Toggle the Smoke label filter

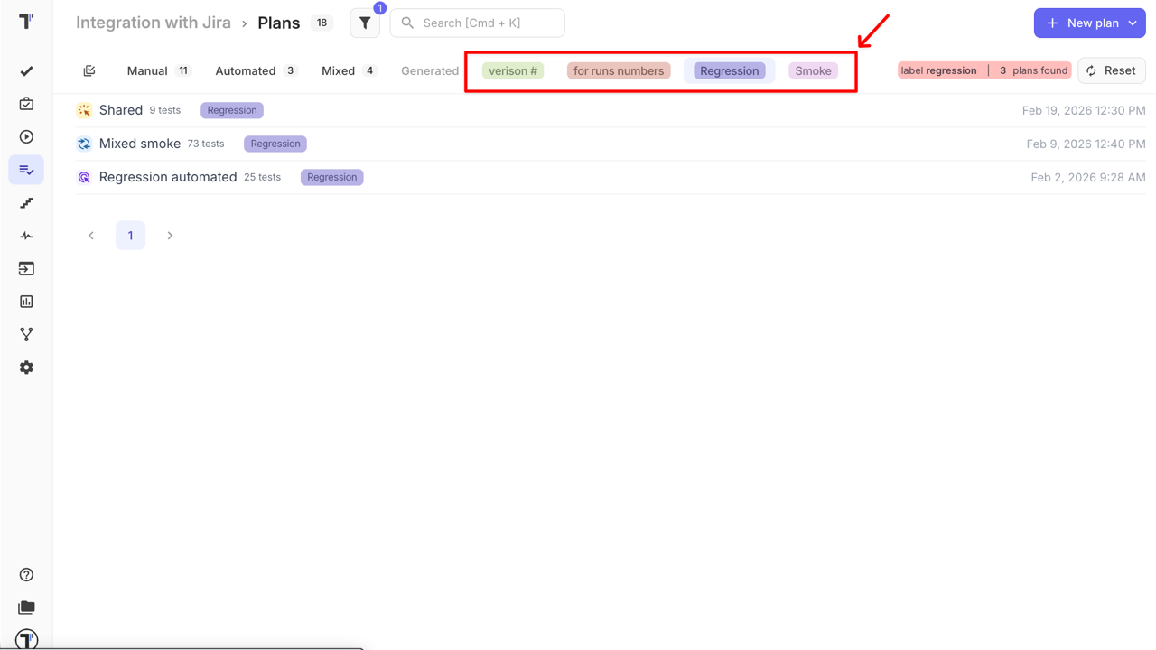(x=813, y=70)
